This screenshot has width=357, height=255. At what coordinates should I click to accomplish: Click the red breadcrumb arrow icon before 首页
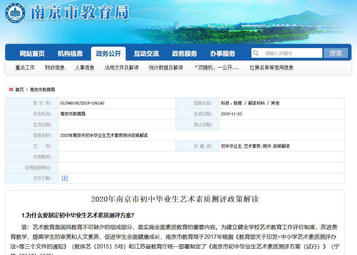pyautogui.click(x=10, y=89)
